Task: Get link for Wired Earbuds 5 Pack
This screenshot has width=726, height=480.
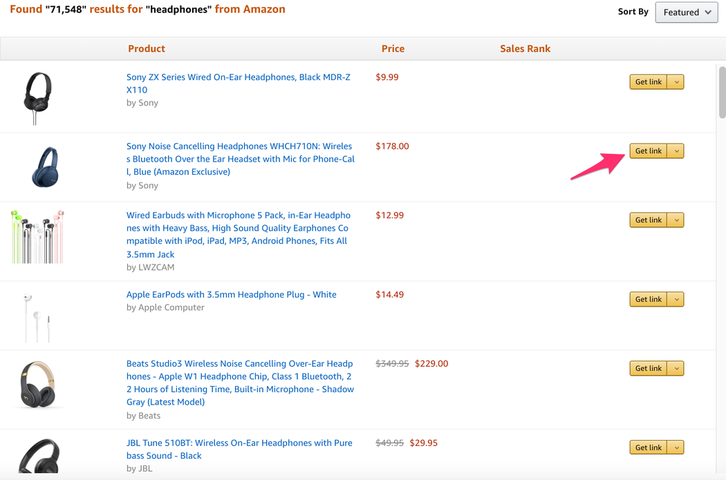Action: [649, 220]
